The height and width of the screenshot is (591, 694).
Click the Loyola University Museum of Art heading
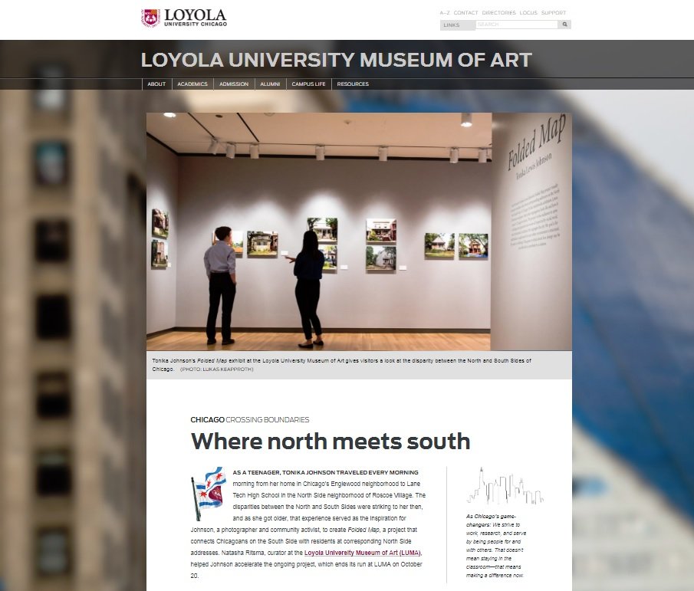[337, 60]
